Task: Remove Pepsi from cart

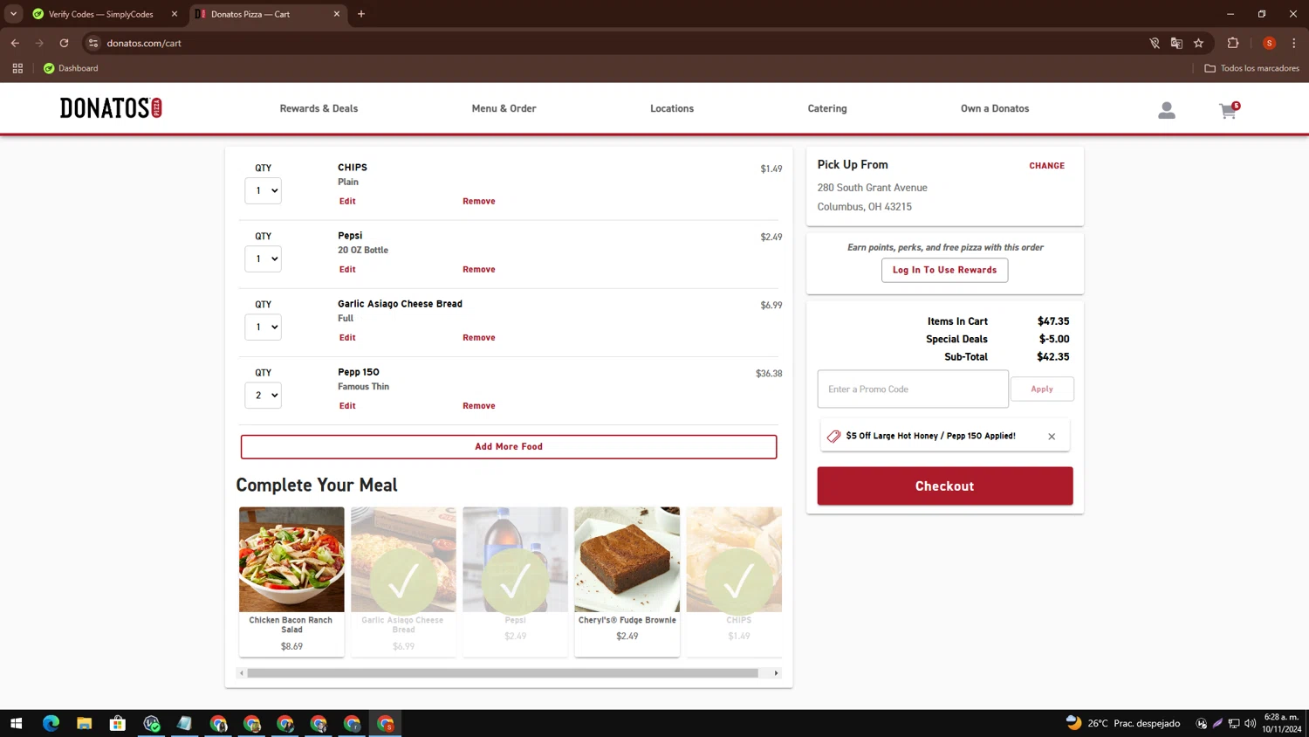Action: click(x=479, y=269)
